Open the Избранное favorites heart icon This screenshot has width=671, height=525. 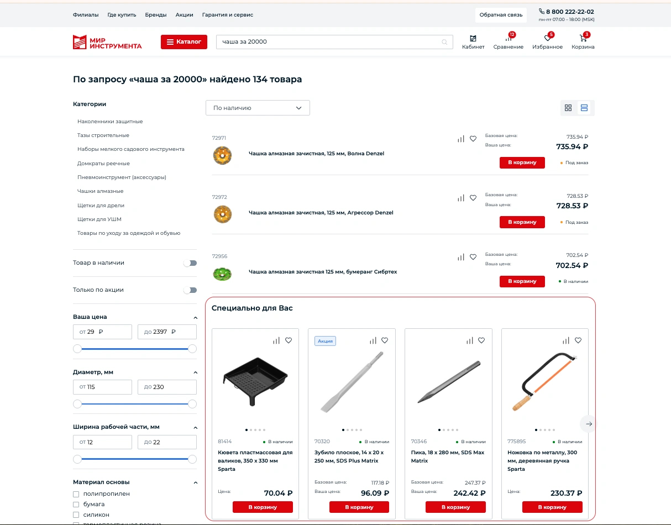(x=548, y=38)
